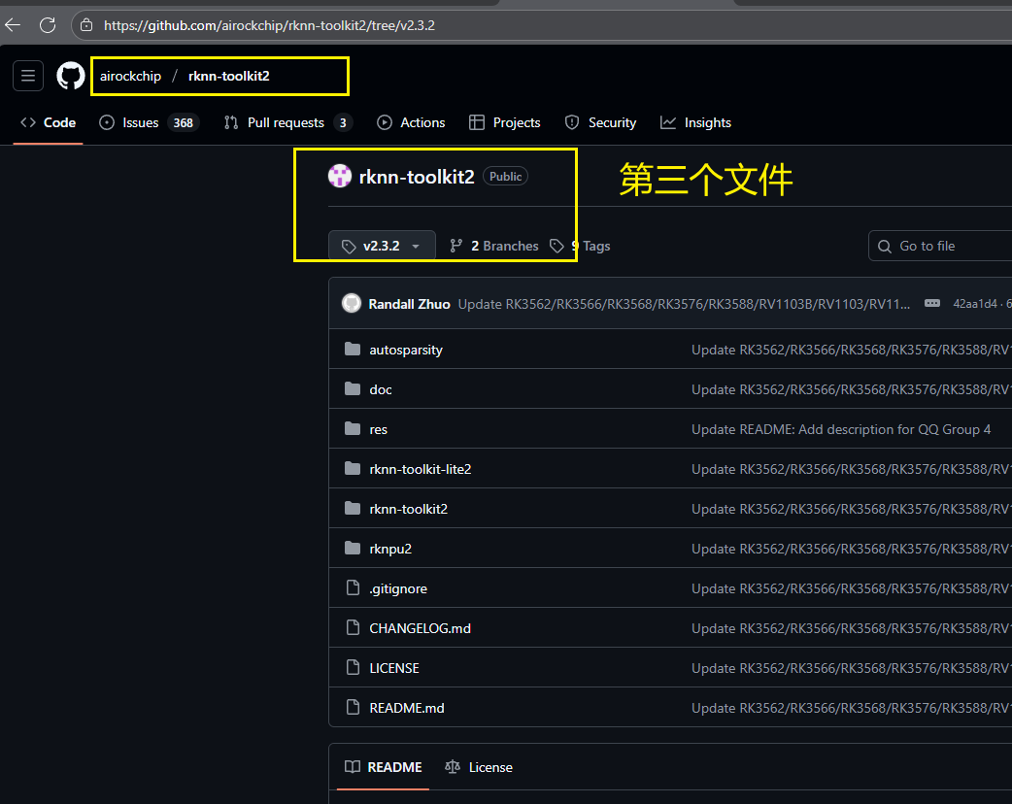Open the rknpu2 folder
Screen dimensions: 1012x804
[x=390, y=550]
